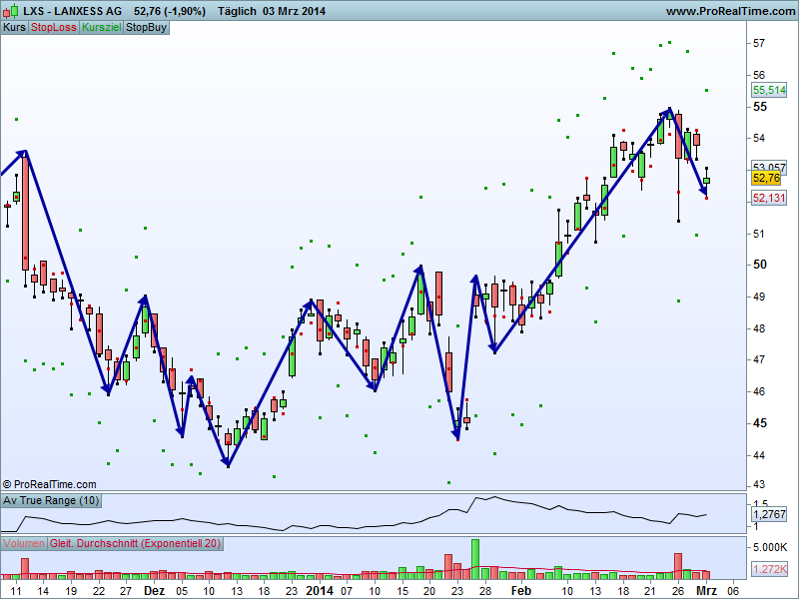This screenshot has width=799, height=599.
Task: Open the www.ProRealTime.com link
Action: coord(728,11)
